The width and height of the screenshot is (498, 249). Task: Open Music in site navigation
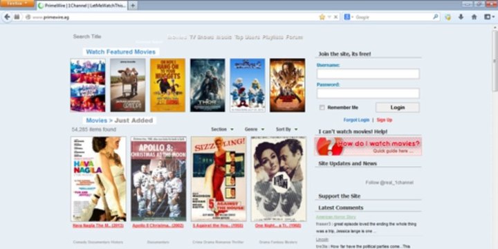point(224,37)
